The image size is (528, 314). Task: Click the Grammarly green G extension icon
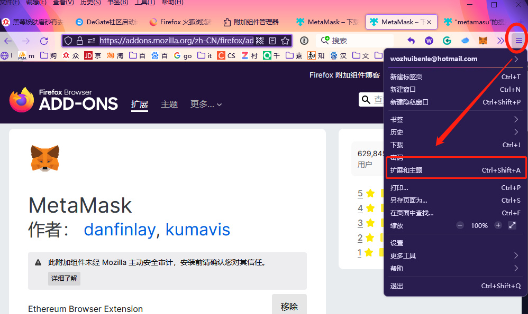[x=447, y=41]
